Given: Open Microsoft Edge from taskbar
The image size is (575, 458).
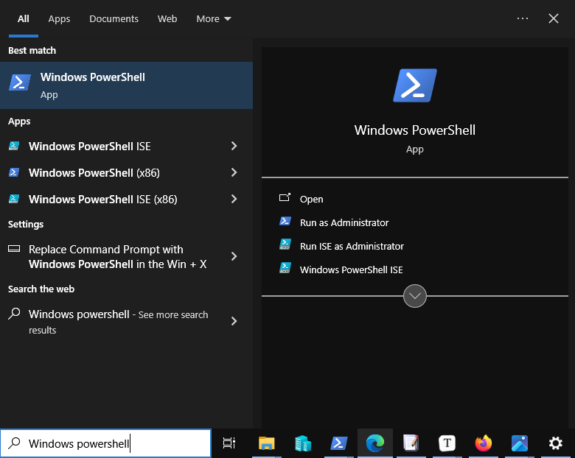Looking at the screenshot, I should tap(375, 443).
